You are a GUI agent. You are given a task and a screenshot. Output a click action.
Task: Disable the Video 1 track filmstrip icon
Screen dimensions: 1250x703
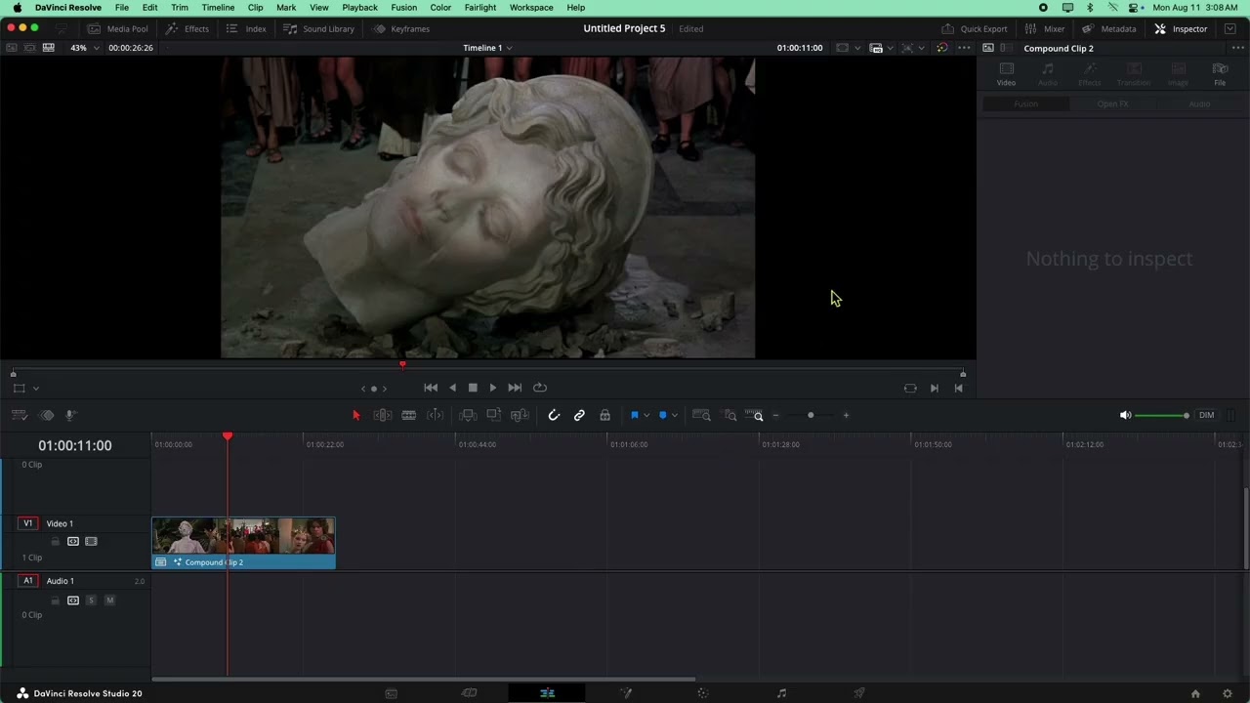click(x=91, y=542)
